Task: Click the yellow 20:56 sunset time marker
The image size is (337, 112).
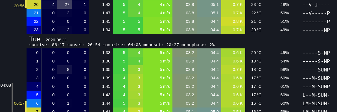Action: click(19, 6)
